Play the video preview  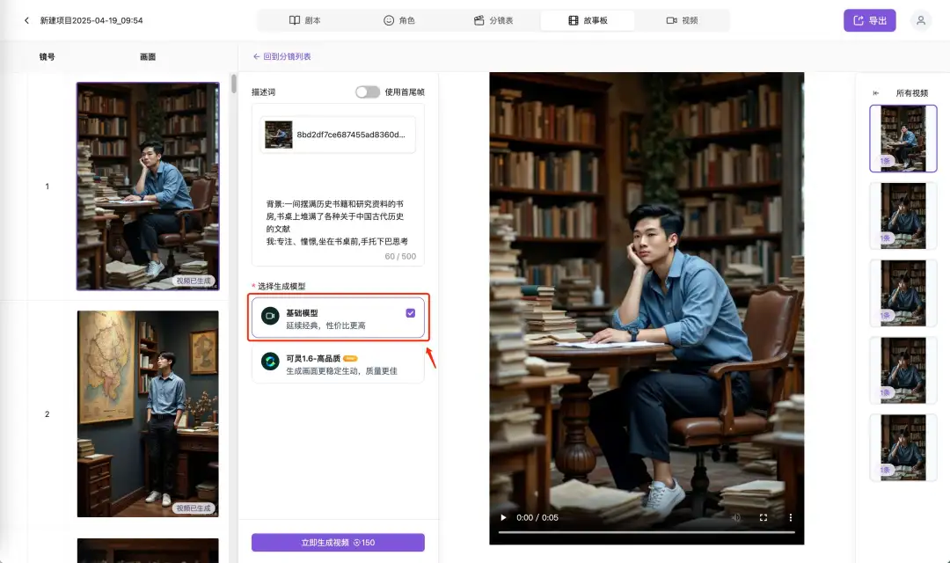(503, 517)
